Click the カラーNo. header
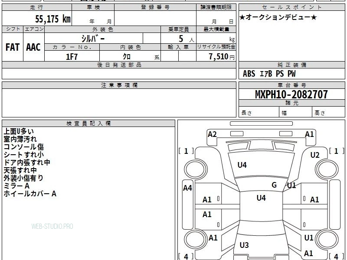Screen dimensions: 347x260 pos(72,47)
